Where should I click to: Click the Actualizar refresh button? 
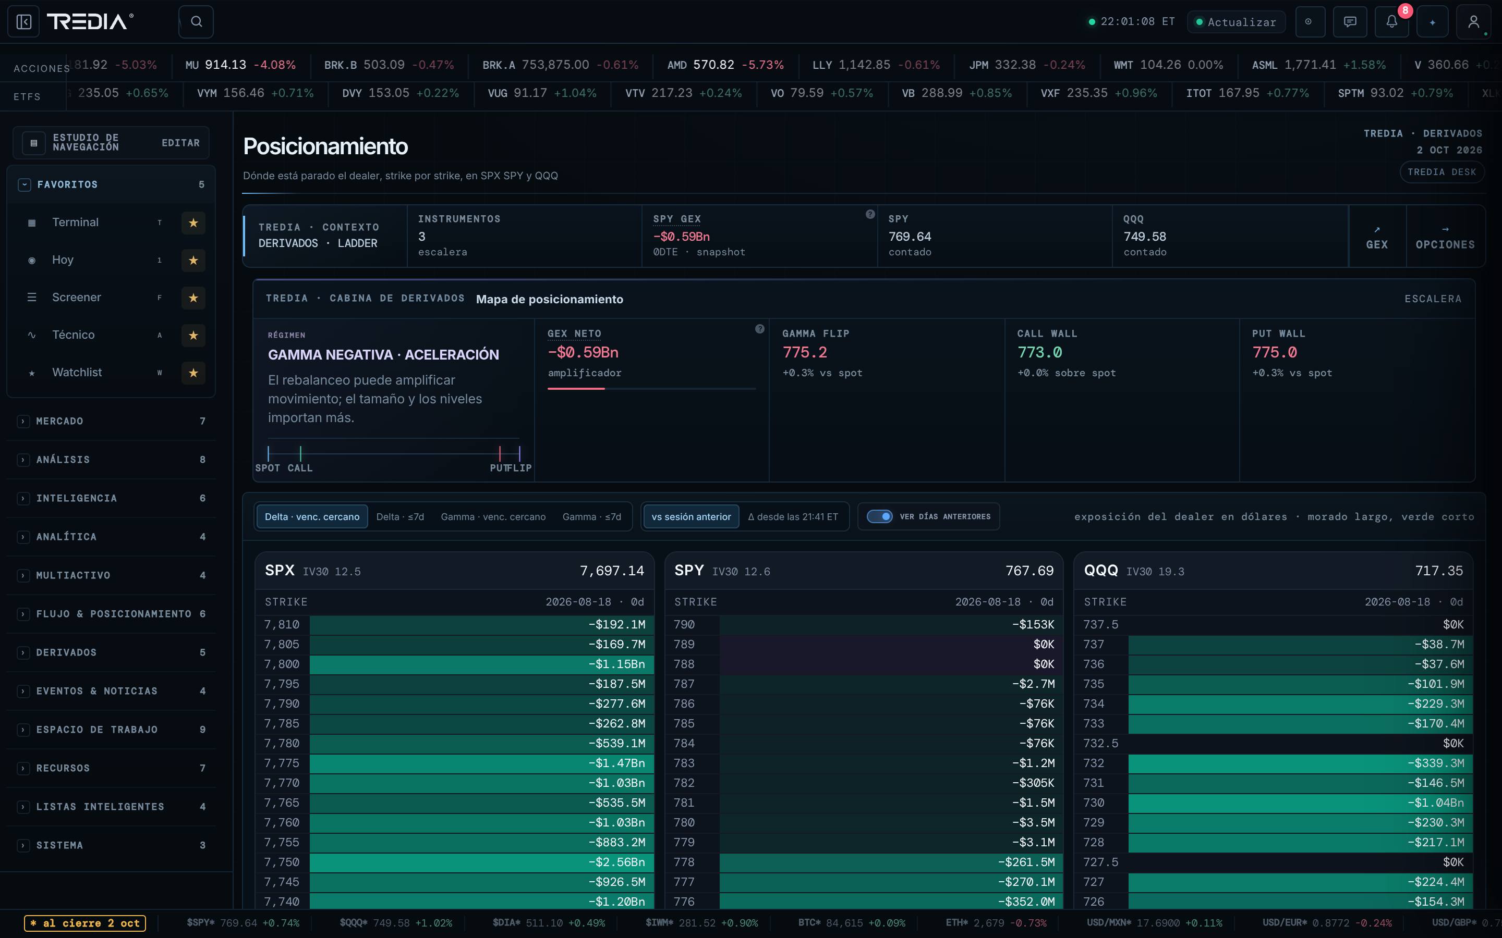(1235, 22)
